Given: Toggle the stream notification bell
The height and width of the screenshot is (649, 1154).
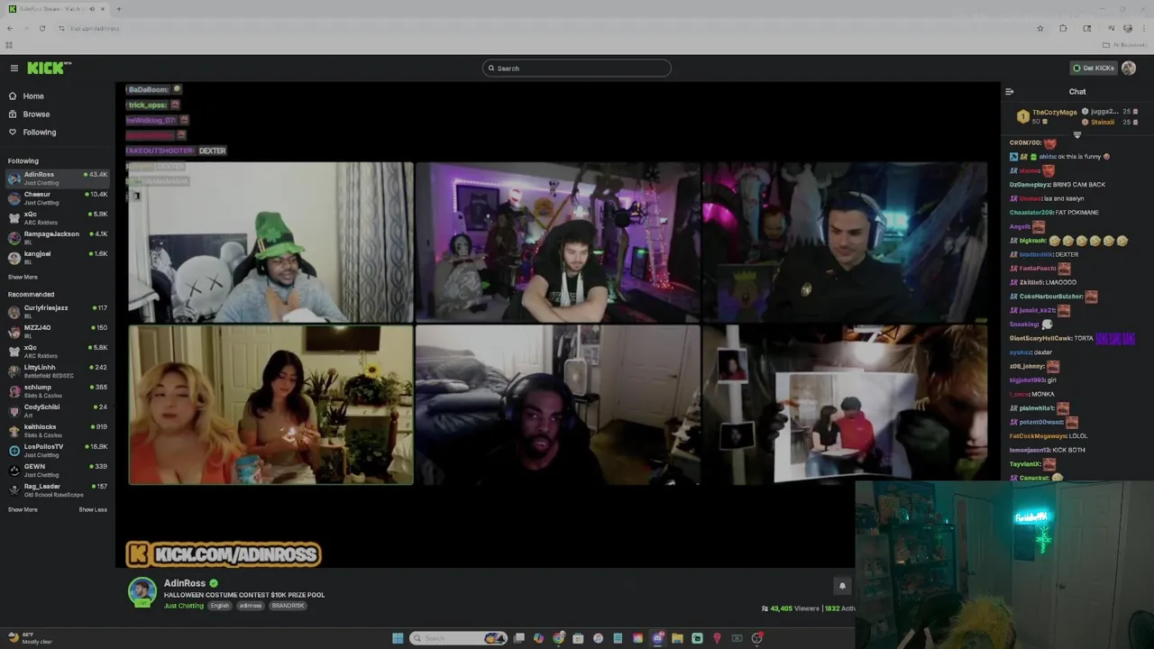Looking at the screenshot, I should coord(842,586).
